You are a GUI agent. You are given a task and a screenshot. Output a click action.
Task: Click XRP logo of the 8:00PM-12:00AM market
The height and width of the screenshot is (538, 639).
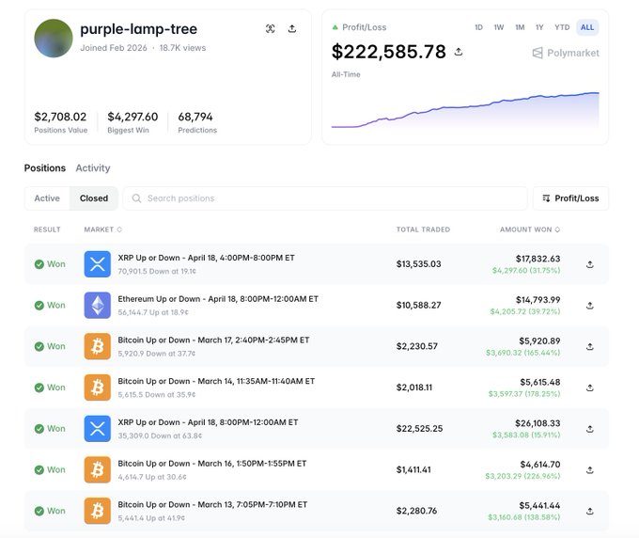pyautogui.click(x=98, y=429)
